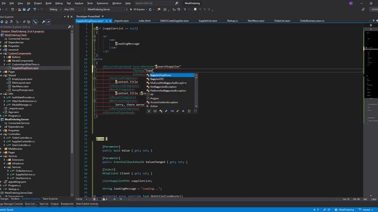Screen dimensions: 378x212
Task: Toggle Preview Selected Items in Solution Explorer
Action: [48, 22]
